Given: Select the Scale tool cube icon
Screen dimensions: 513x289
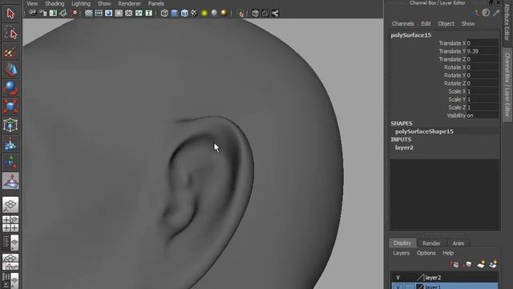Looking at the screenshot, I should (10, 107).
